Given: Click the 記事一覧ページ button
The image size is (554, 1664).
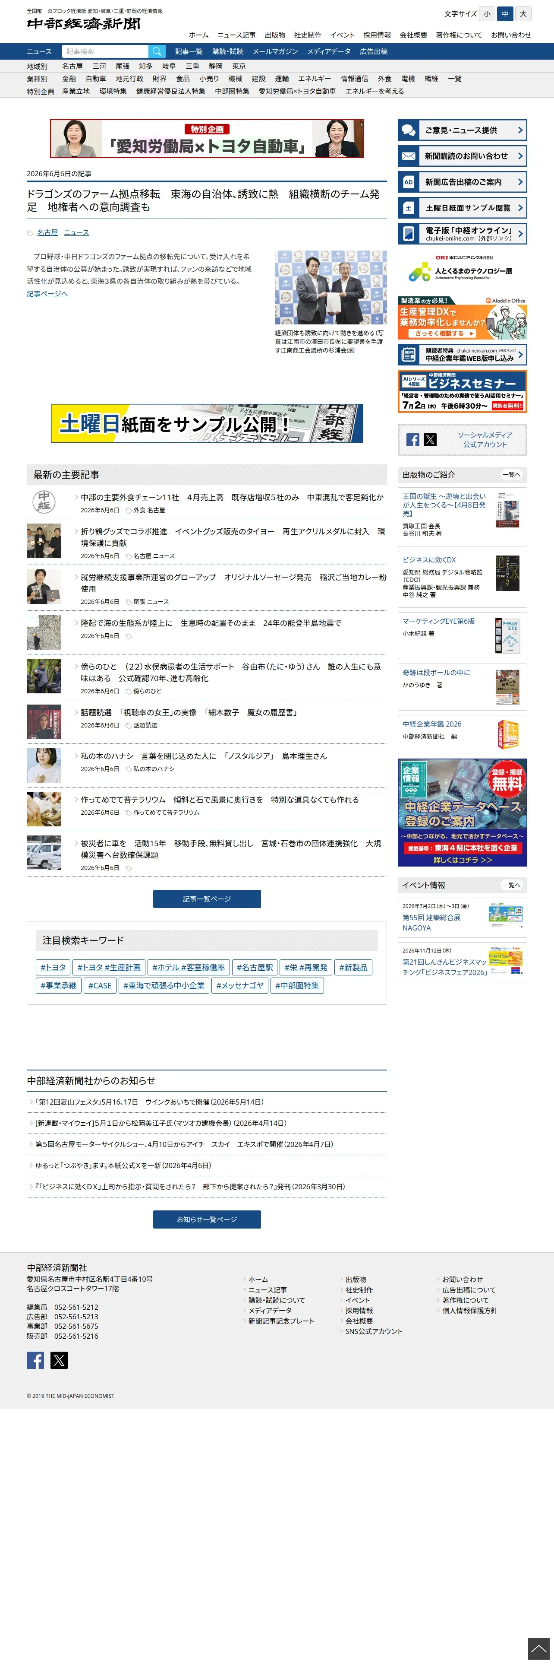Looking at the screenshot, I should [207, 899].
